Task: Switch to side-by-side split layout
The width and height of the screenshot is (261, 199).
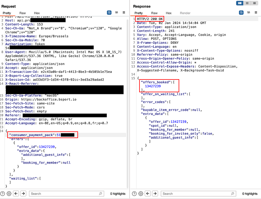Action: coord(240,3)
